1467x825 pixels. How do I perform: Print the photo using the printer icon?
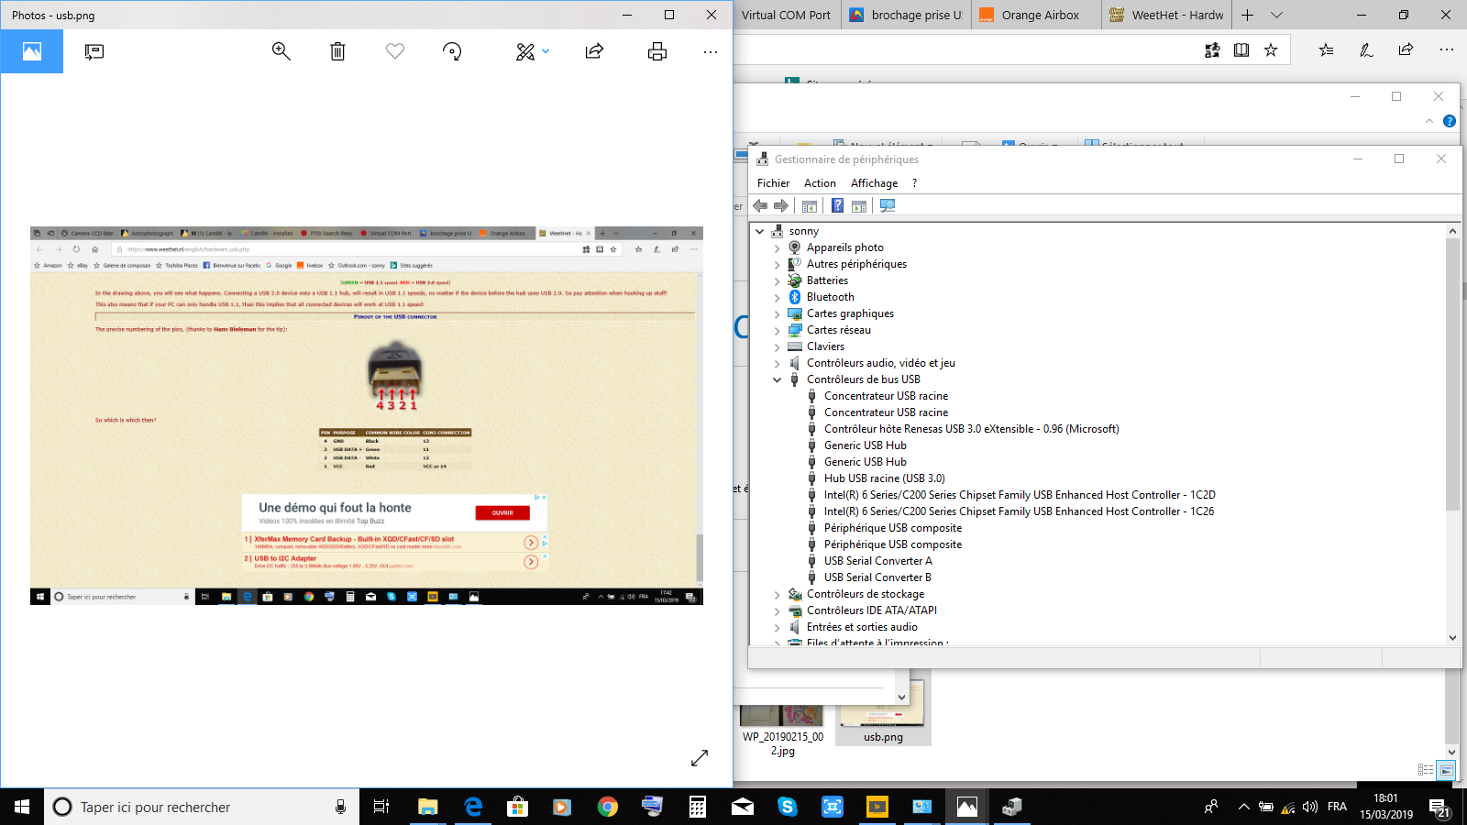657,51
